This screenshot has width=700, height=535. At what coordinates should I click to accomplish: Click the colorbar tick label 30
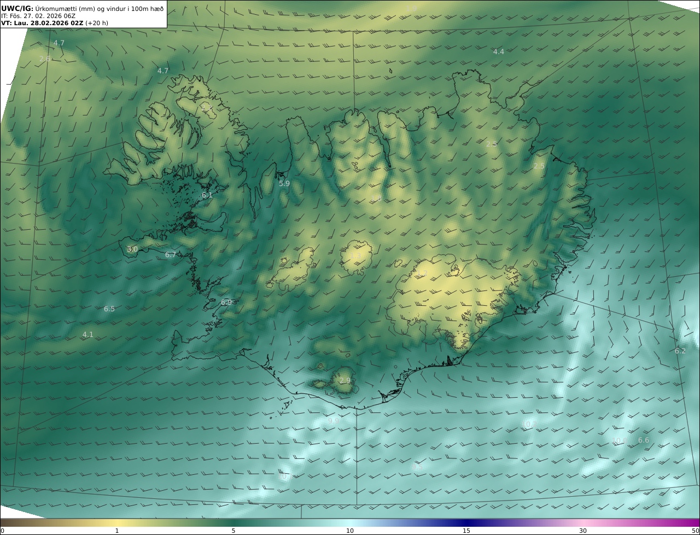pos(583,531)
